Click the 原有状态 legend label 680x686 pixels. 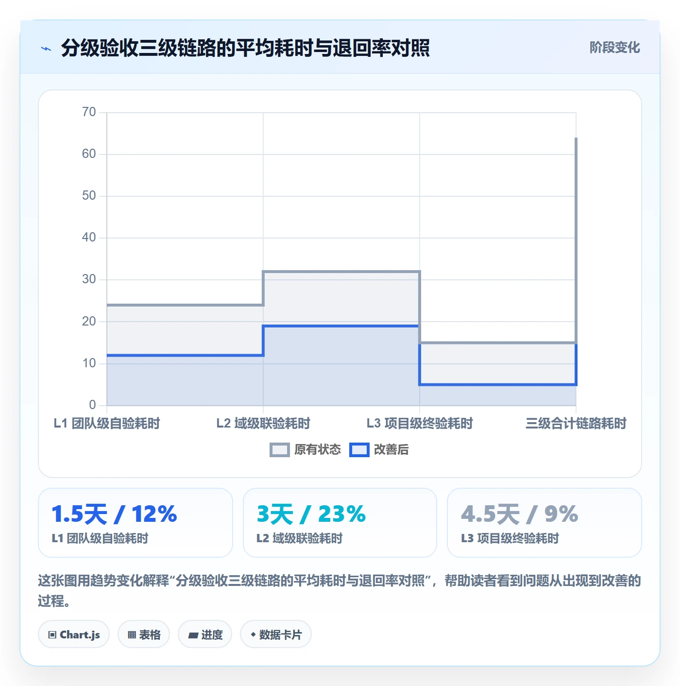pyautogui.click(x=318, y=450)
